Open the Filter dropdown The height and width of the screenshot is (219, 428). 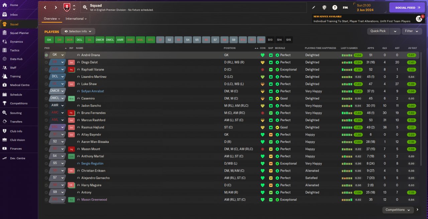412,31
